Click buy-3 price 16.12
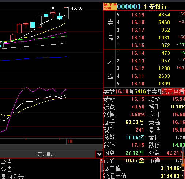The image size is (185, 179). [138, 68]
